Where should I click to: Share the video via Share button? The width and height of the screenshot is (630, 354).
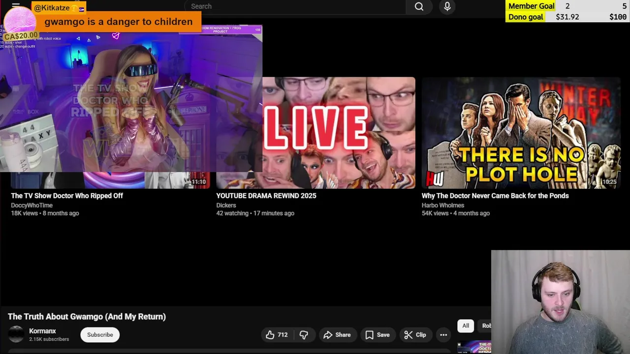pos(337,335)
